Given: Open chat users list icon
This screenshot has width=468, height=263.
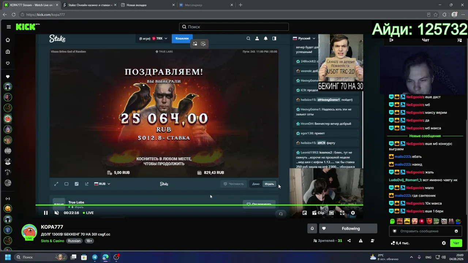Looking at the screenshot, I should click(x=460, y=40).
